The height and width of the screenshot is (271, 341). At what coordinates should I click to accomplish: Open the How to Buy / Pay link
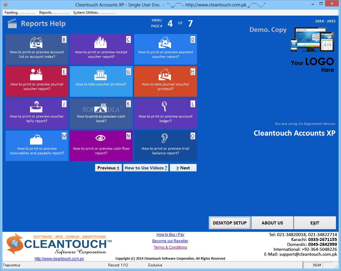[170, 235]
